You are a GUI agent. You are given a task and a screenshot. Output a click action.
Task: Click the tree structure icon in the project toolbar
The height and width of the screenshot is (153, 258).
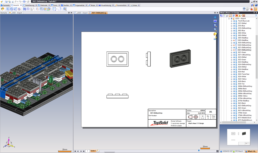(224, 16)
